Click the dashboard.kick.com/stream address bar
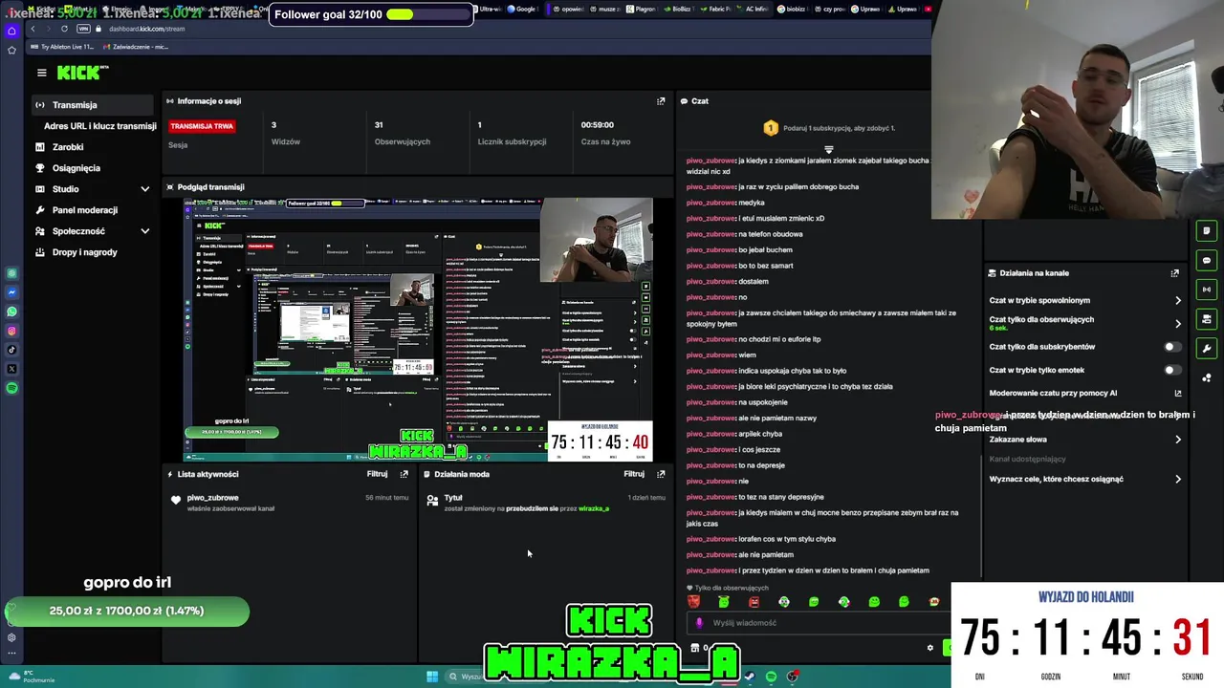1224x688 pixels. point(147,29)
